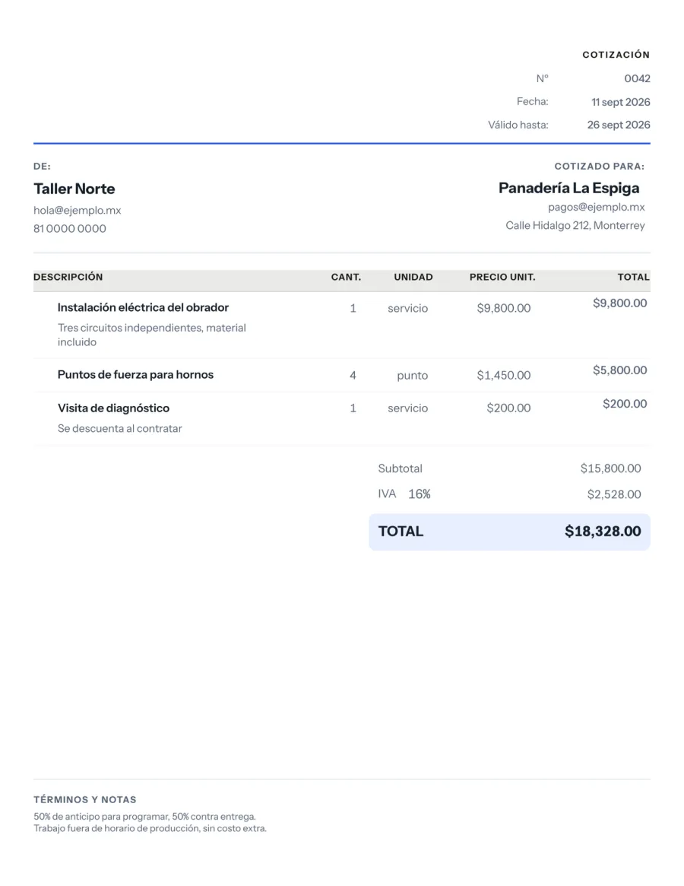
Task: Click the hola@ejemplo.mx sender email
Action: pyautogui.click(x=78, y=210)
